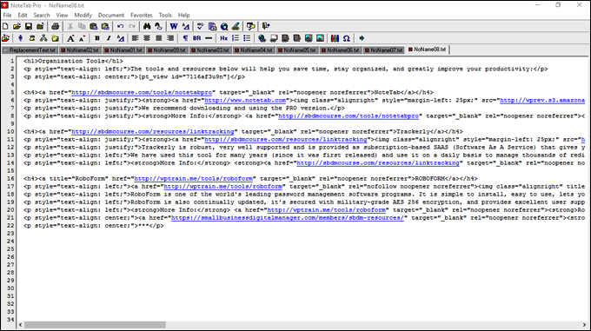Viewport: 591px width, 331px height.
Task: Switch to the NoName03.txt tab
Action: pos(210,50)
